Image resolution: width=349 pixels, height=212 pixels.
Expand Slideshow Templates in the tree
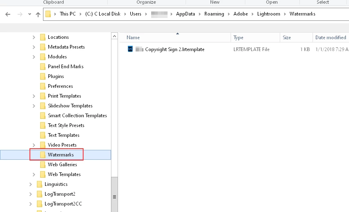pyautogui.click(x=34, y=106)
